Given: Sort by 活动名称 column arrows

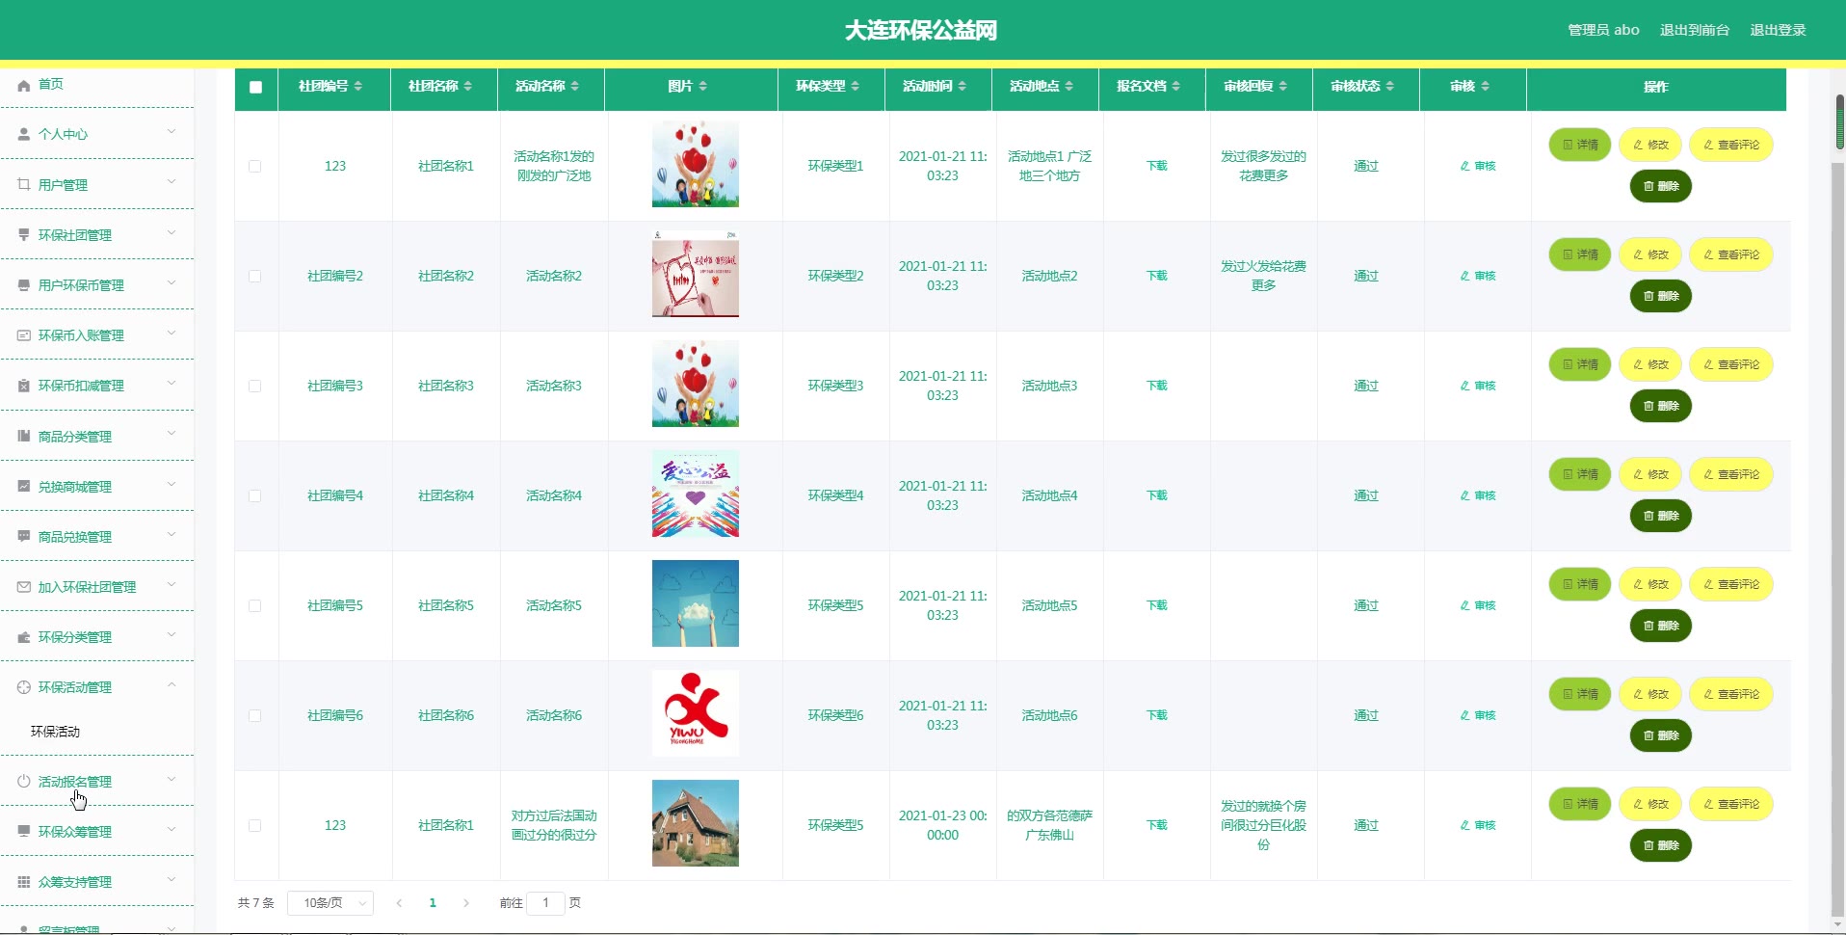Looking at the screenshot, I should click(575, 87).
